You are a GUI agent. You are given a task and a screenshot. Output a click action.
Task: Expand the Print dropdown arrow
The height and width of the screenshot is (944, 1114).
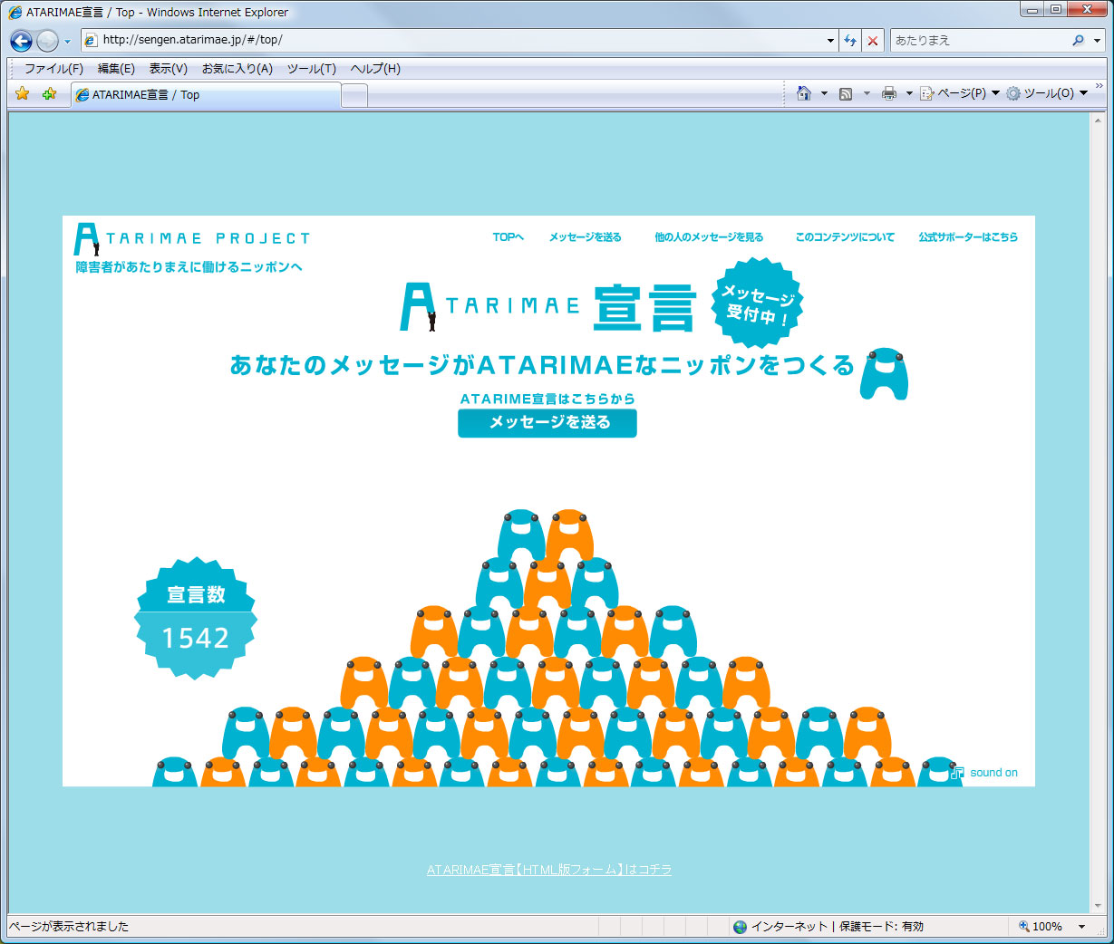coord(909,93)
